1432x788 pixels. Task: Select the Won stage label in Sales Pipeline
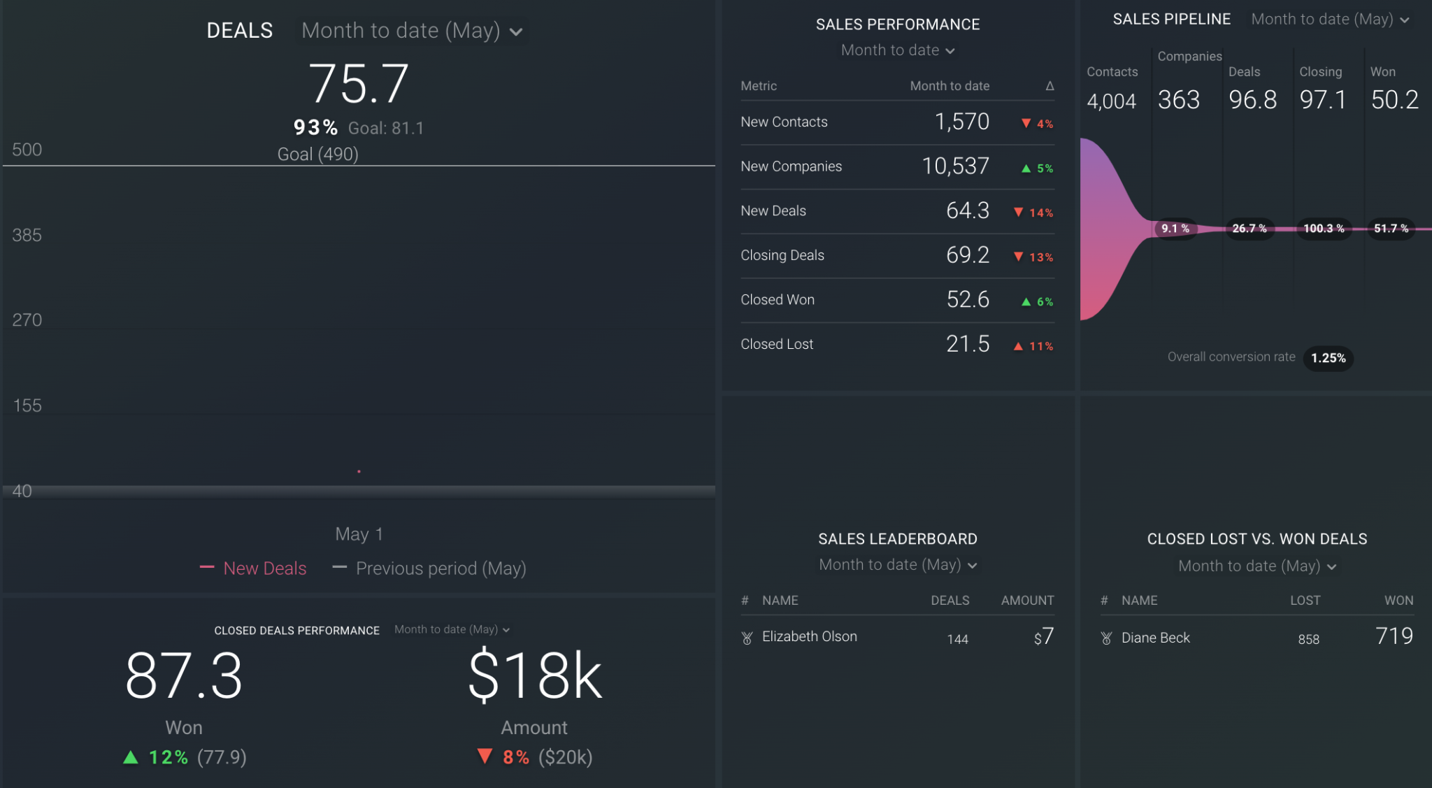click(x=1384, y=71)
